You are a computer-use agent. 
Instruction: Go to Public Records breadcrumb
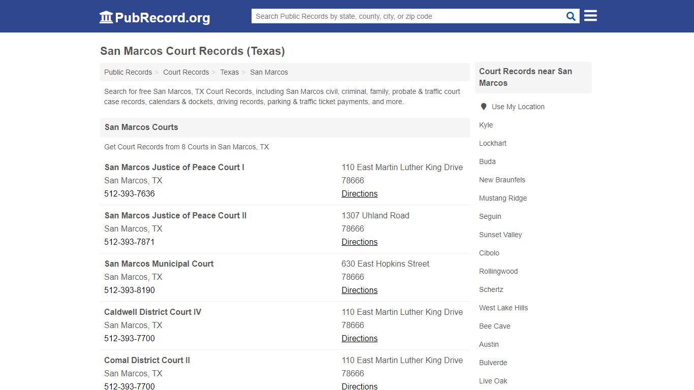click(x=128, y=72)
